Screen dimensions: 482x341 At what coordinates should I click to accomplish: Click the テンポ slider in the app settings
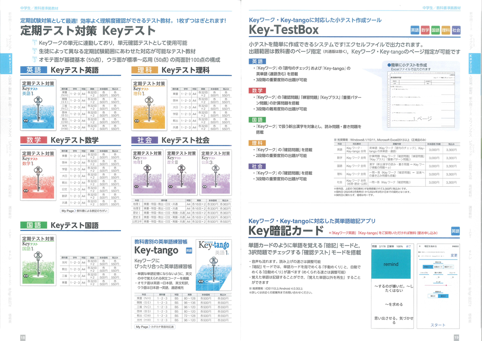point(438,286)
